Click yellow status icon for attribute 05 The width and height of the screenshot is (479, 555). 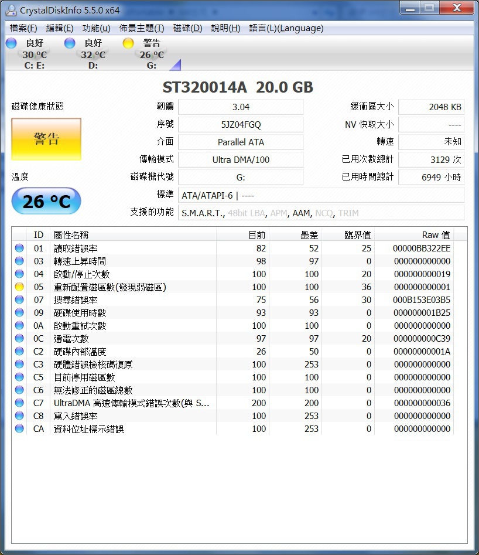click(x=19, y=287)
